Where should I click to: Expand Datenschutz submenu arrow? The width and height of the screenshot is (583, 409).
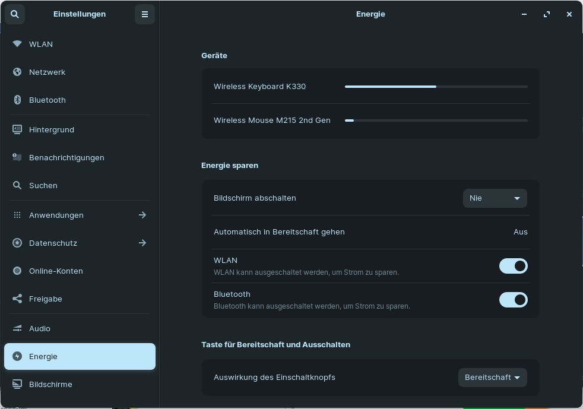point(142,243)
